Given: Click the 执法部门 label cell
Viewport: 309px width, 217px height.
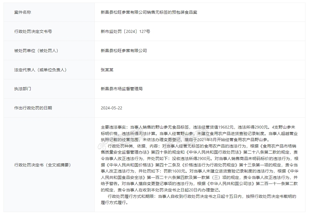Looking at the screenshot, I should point(23,89).
